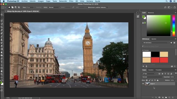Select the Crop tool
The image size is (177, 99).
point(2,27)
